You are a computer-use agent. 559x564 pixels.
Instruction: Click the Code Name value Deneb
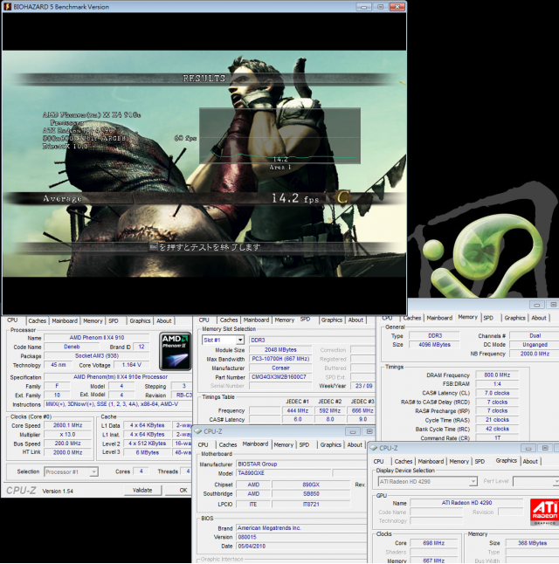(x=72, y=347)
